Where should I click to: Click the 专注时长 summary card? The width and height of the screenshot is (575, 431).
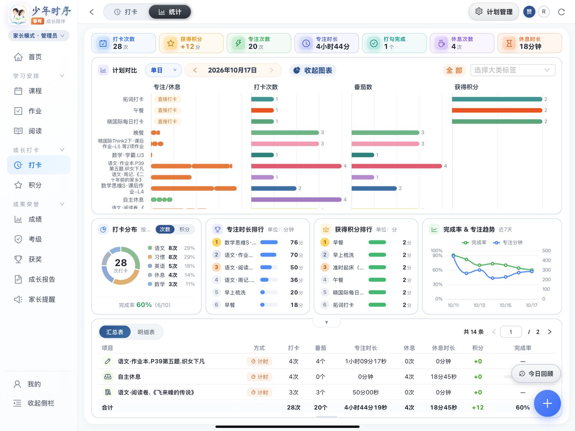point(327,43)
